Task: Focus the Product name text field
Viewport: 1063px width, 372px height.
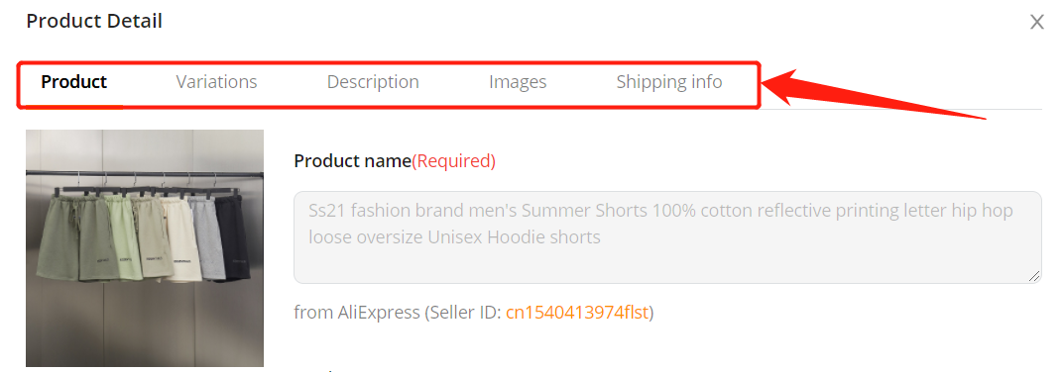Action: click(x=667, y=236)
